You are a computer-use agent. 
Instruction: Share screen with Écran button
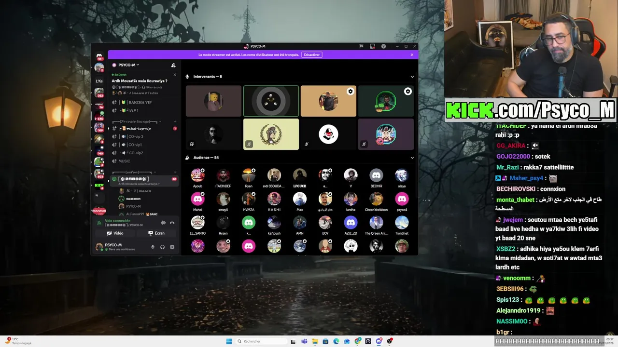pyautogui.click(x=156, y=233)
